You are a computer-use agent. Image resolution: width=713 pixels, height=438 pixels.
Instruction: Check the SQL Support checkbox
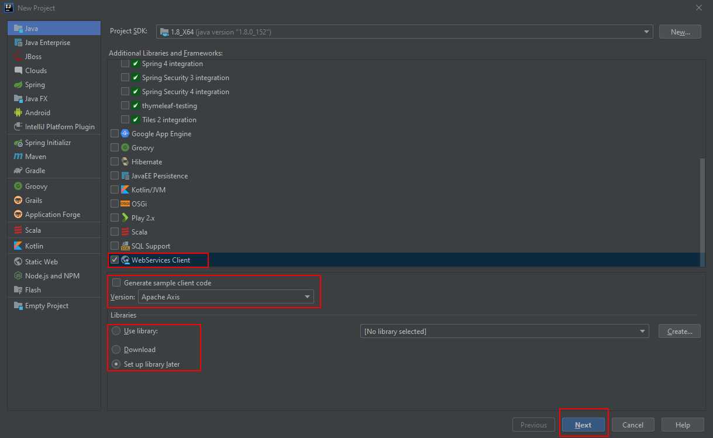tap(115, 246)
